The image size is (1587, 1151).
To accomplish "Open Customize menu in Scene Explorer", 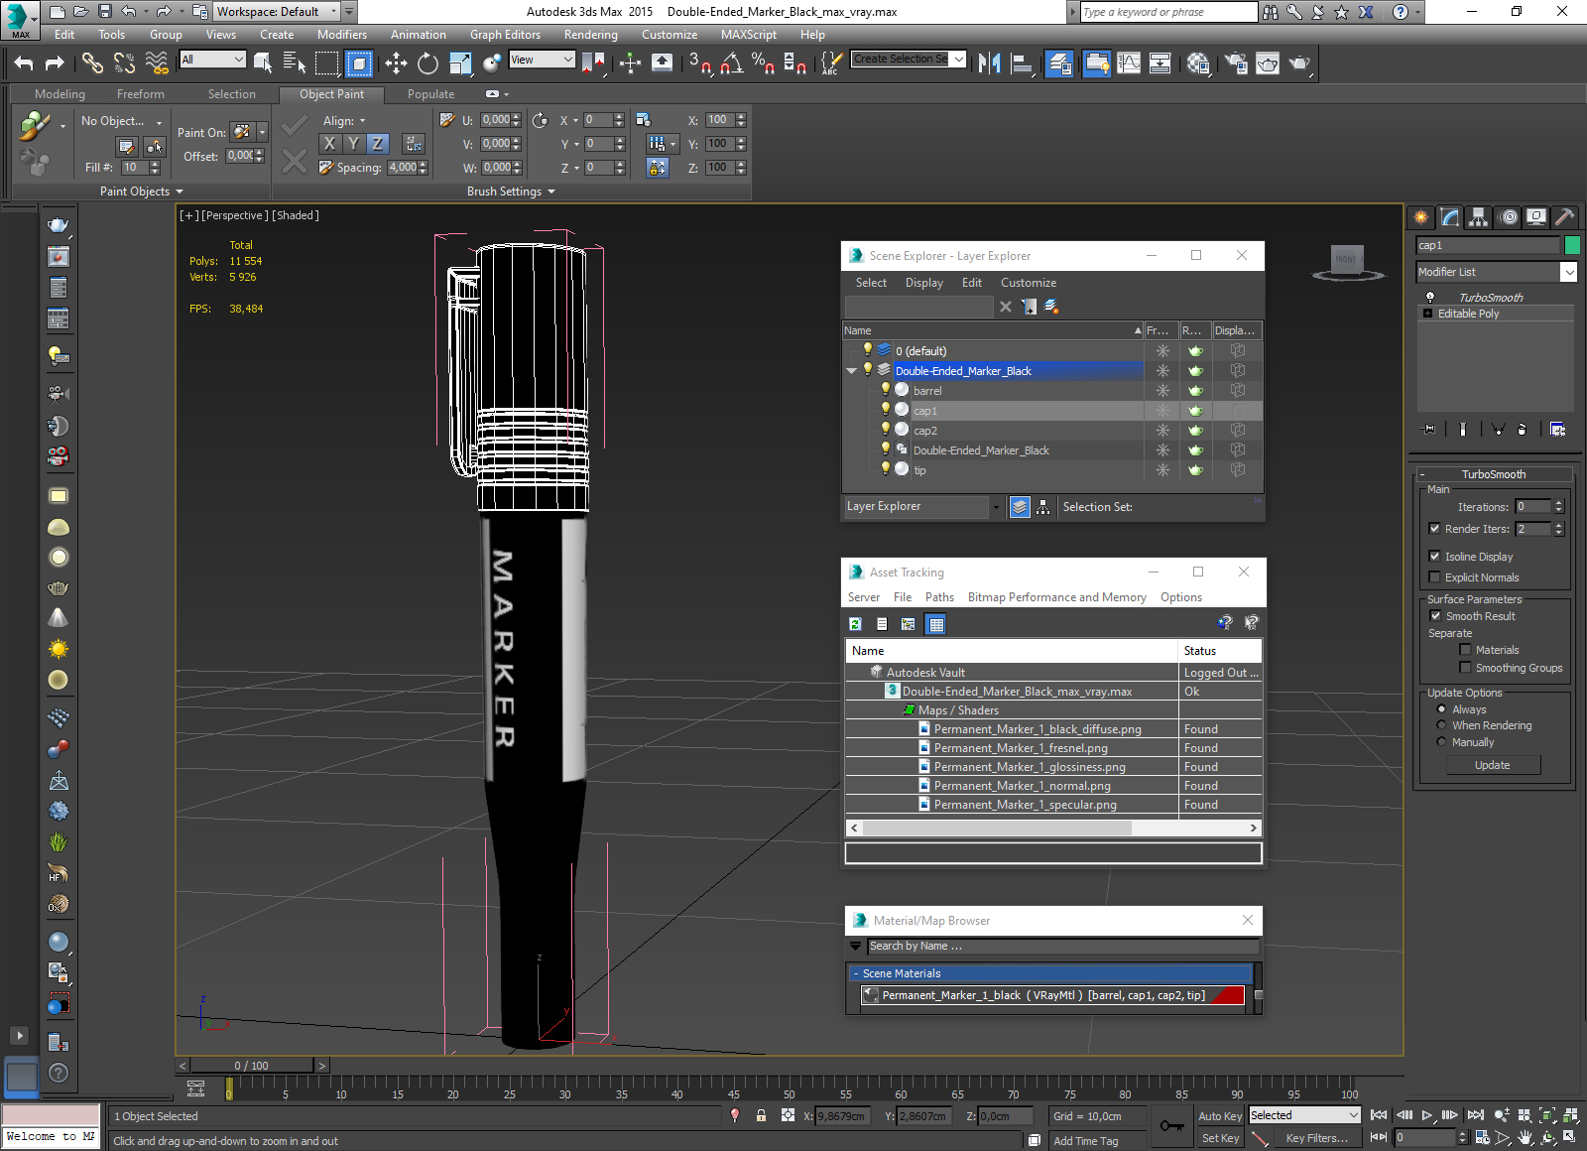I will (1028, 283).
